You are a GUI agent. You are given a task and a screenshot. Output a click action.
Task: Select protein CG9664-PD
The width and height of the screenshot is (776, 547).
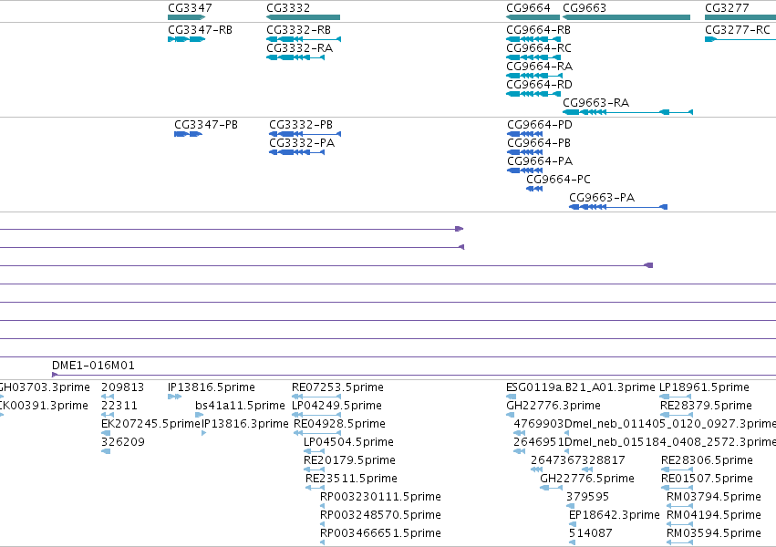pos(540,125)
